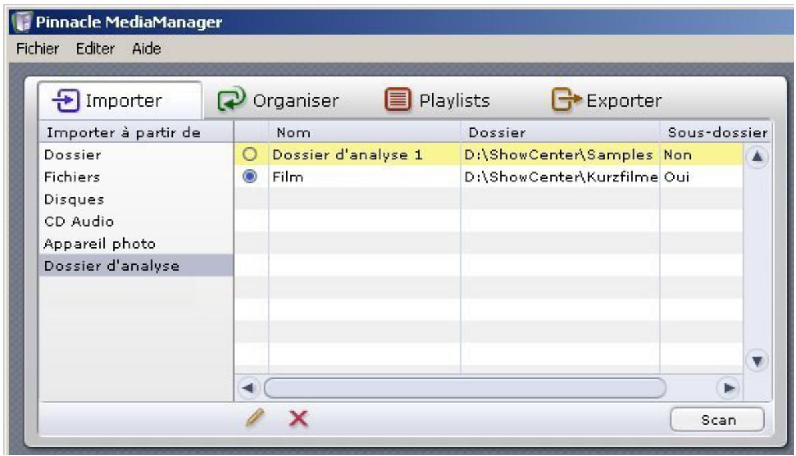Switch to the Playlists tab
The image size is (796, 456).
[437, 101]
